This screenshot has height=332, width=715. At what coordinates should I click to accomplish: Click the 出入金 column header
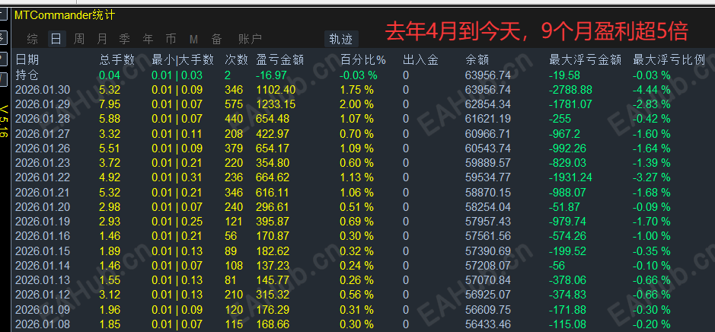(x=421, y=59)
